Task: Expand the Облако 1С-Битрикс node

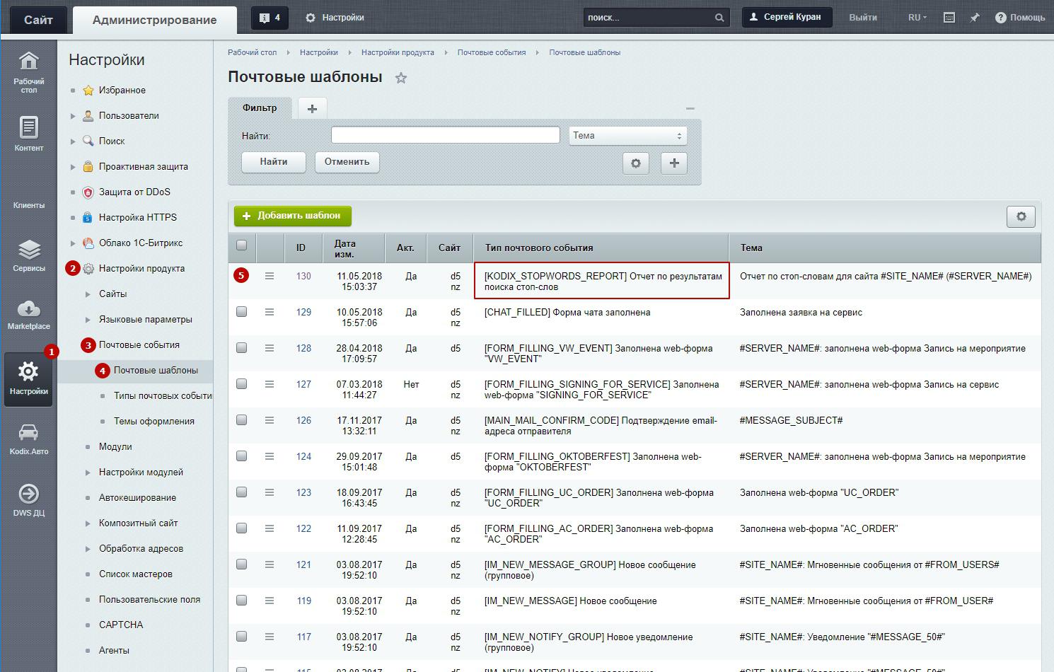Action: (73, 243)
